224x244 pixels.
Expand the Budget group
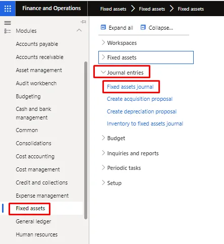pos(103,138)
